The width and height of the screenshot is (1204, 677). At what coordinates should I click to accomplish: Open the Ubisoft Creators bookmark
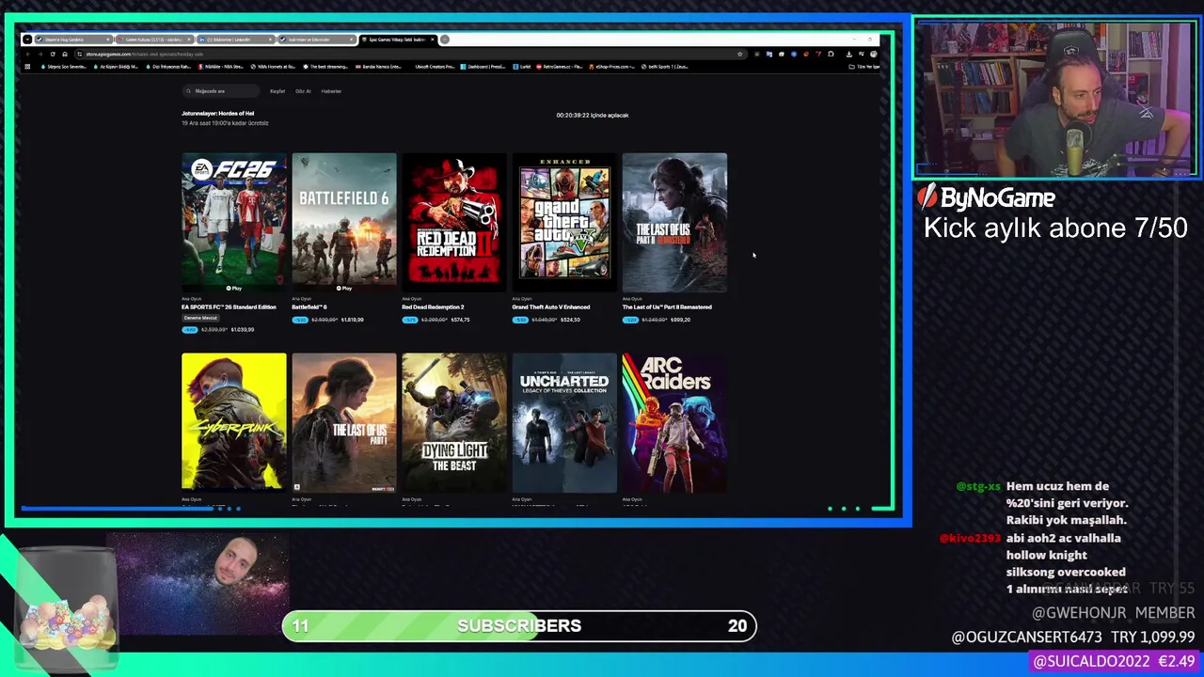pyautogui.click(x=435, y=67)
